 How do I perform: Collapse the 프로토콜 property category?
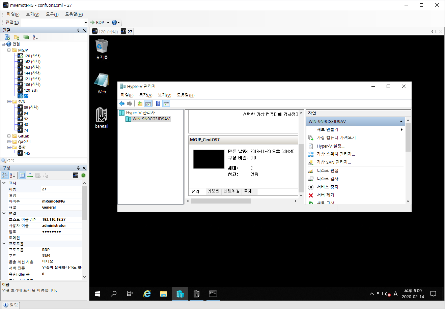point(4,244)
